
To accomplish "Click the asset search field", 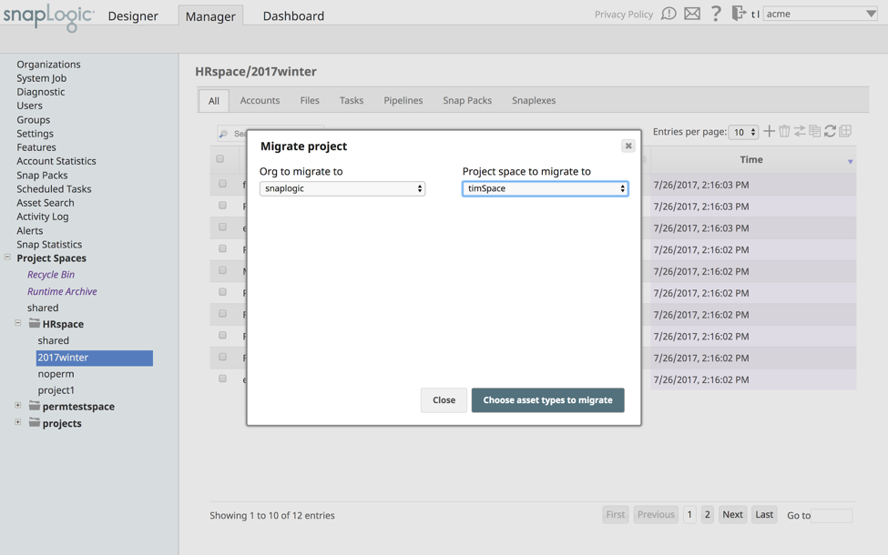I will tap(270, 134).
